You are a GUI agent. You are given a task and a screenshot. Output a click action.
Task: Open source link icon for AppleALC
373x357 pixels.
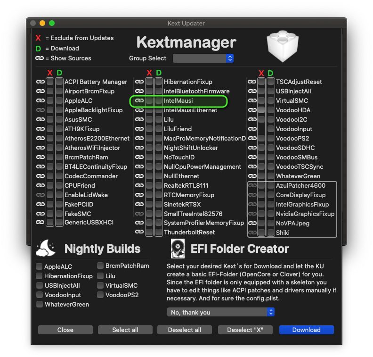[41, 100]
